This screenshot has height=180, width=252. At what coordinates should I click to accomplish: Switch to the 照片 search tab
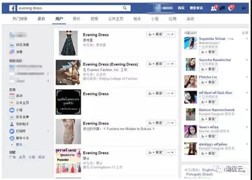pos(76,19)
